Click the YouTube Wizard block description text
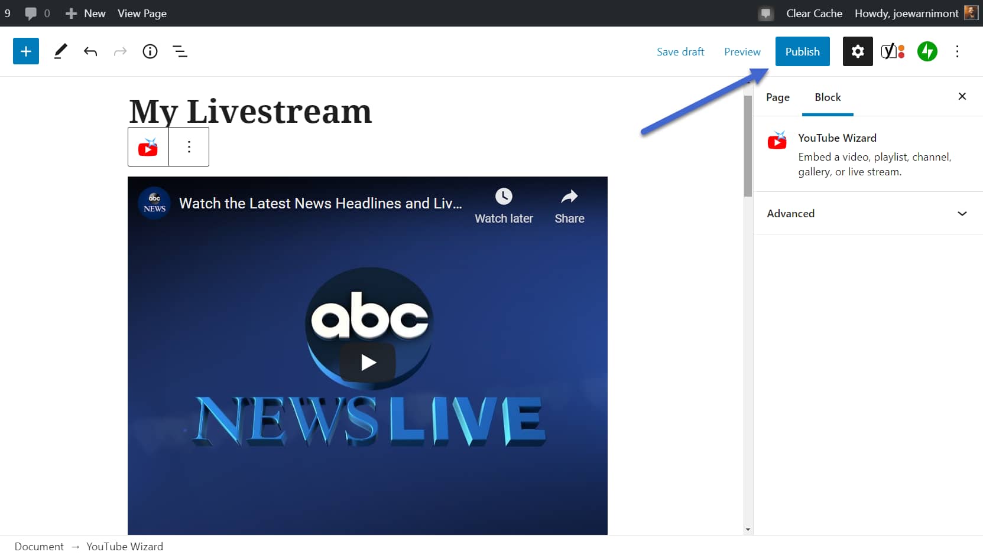This screenshot has height=555, width=983. coord(875,164)
